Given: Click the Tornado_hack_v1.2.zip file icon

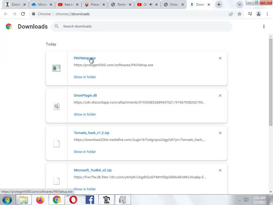Looking at the screenshot, I should point(56,143).
